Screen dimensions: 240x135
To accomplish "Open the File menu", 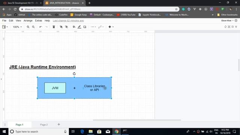I will (x=4, y=21).
